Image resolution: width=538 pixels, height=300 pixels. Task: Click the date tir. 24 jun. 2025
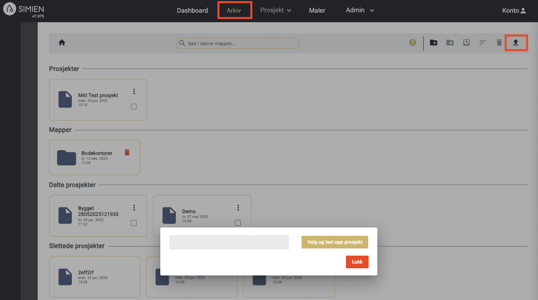point(91,220)
